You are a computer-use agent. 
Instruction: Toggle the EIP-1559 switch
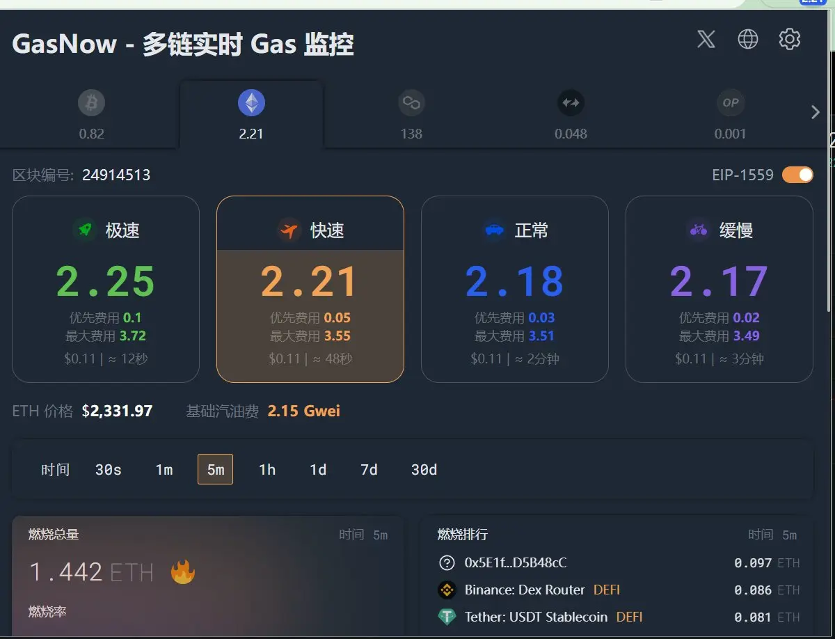pos(797,175)
